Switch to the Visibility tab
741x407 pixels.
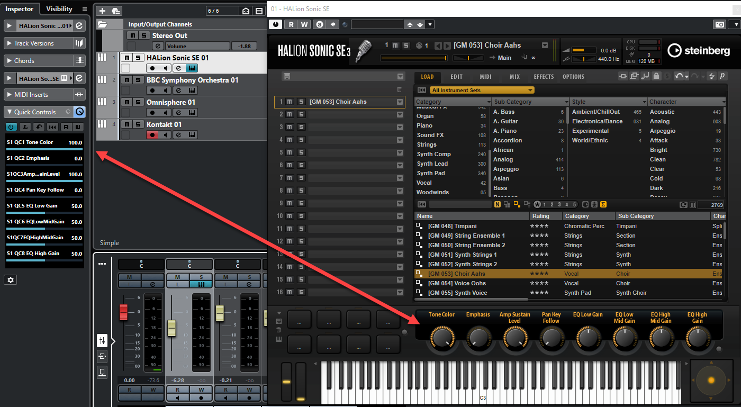click(59, 9)
